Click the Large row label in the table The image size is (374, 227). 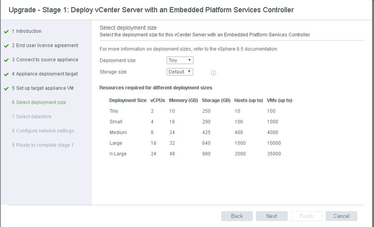(116, 143)
